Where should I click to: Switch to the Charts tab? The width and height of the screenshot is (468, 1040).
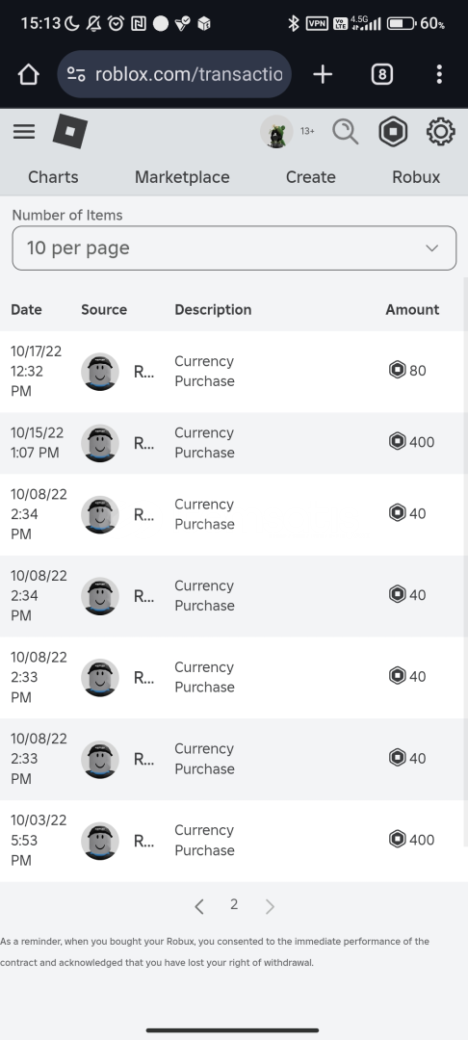click(53, 177)
